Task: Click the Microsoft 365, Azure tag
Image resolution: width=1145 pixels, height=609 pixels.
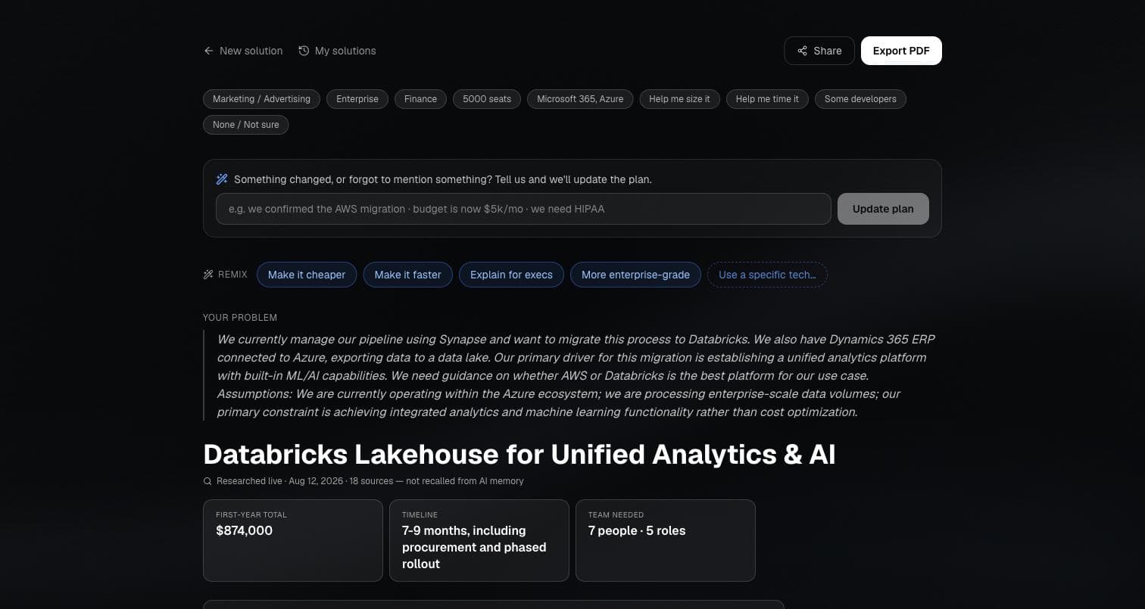Action: click(580, 99)
